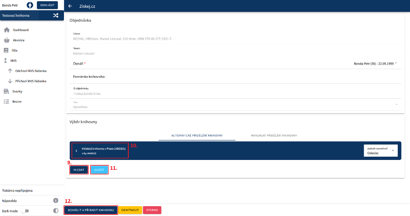Screen dimensions: 410x216
Task: Select Automatické přidělení knihovny tab
Action: tap(197, 135)
